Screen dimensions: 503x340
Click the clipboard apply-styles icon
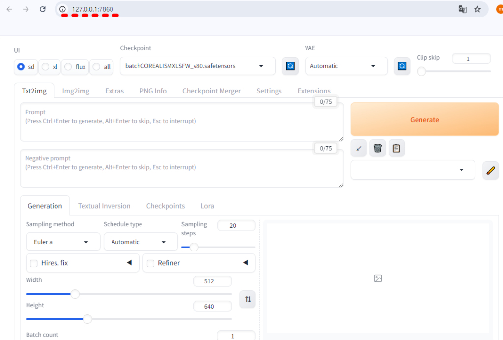point(396,148)
